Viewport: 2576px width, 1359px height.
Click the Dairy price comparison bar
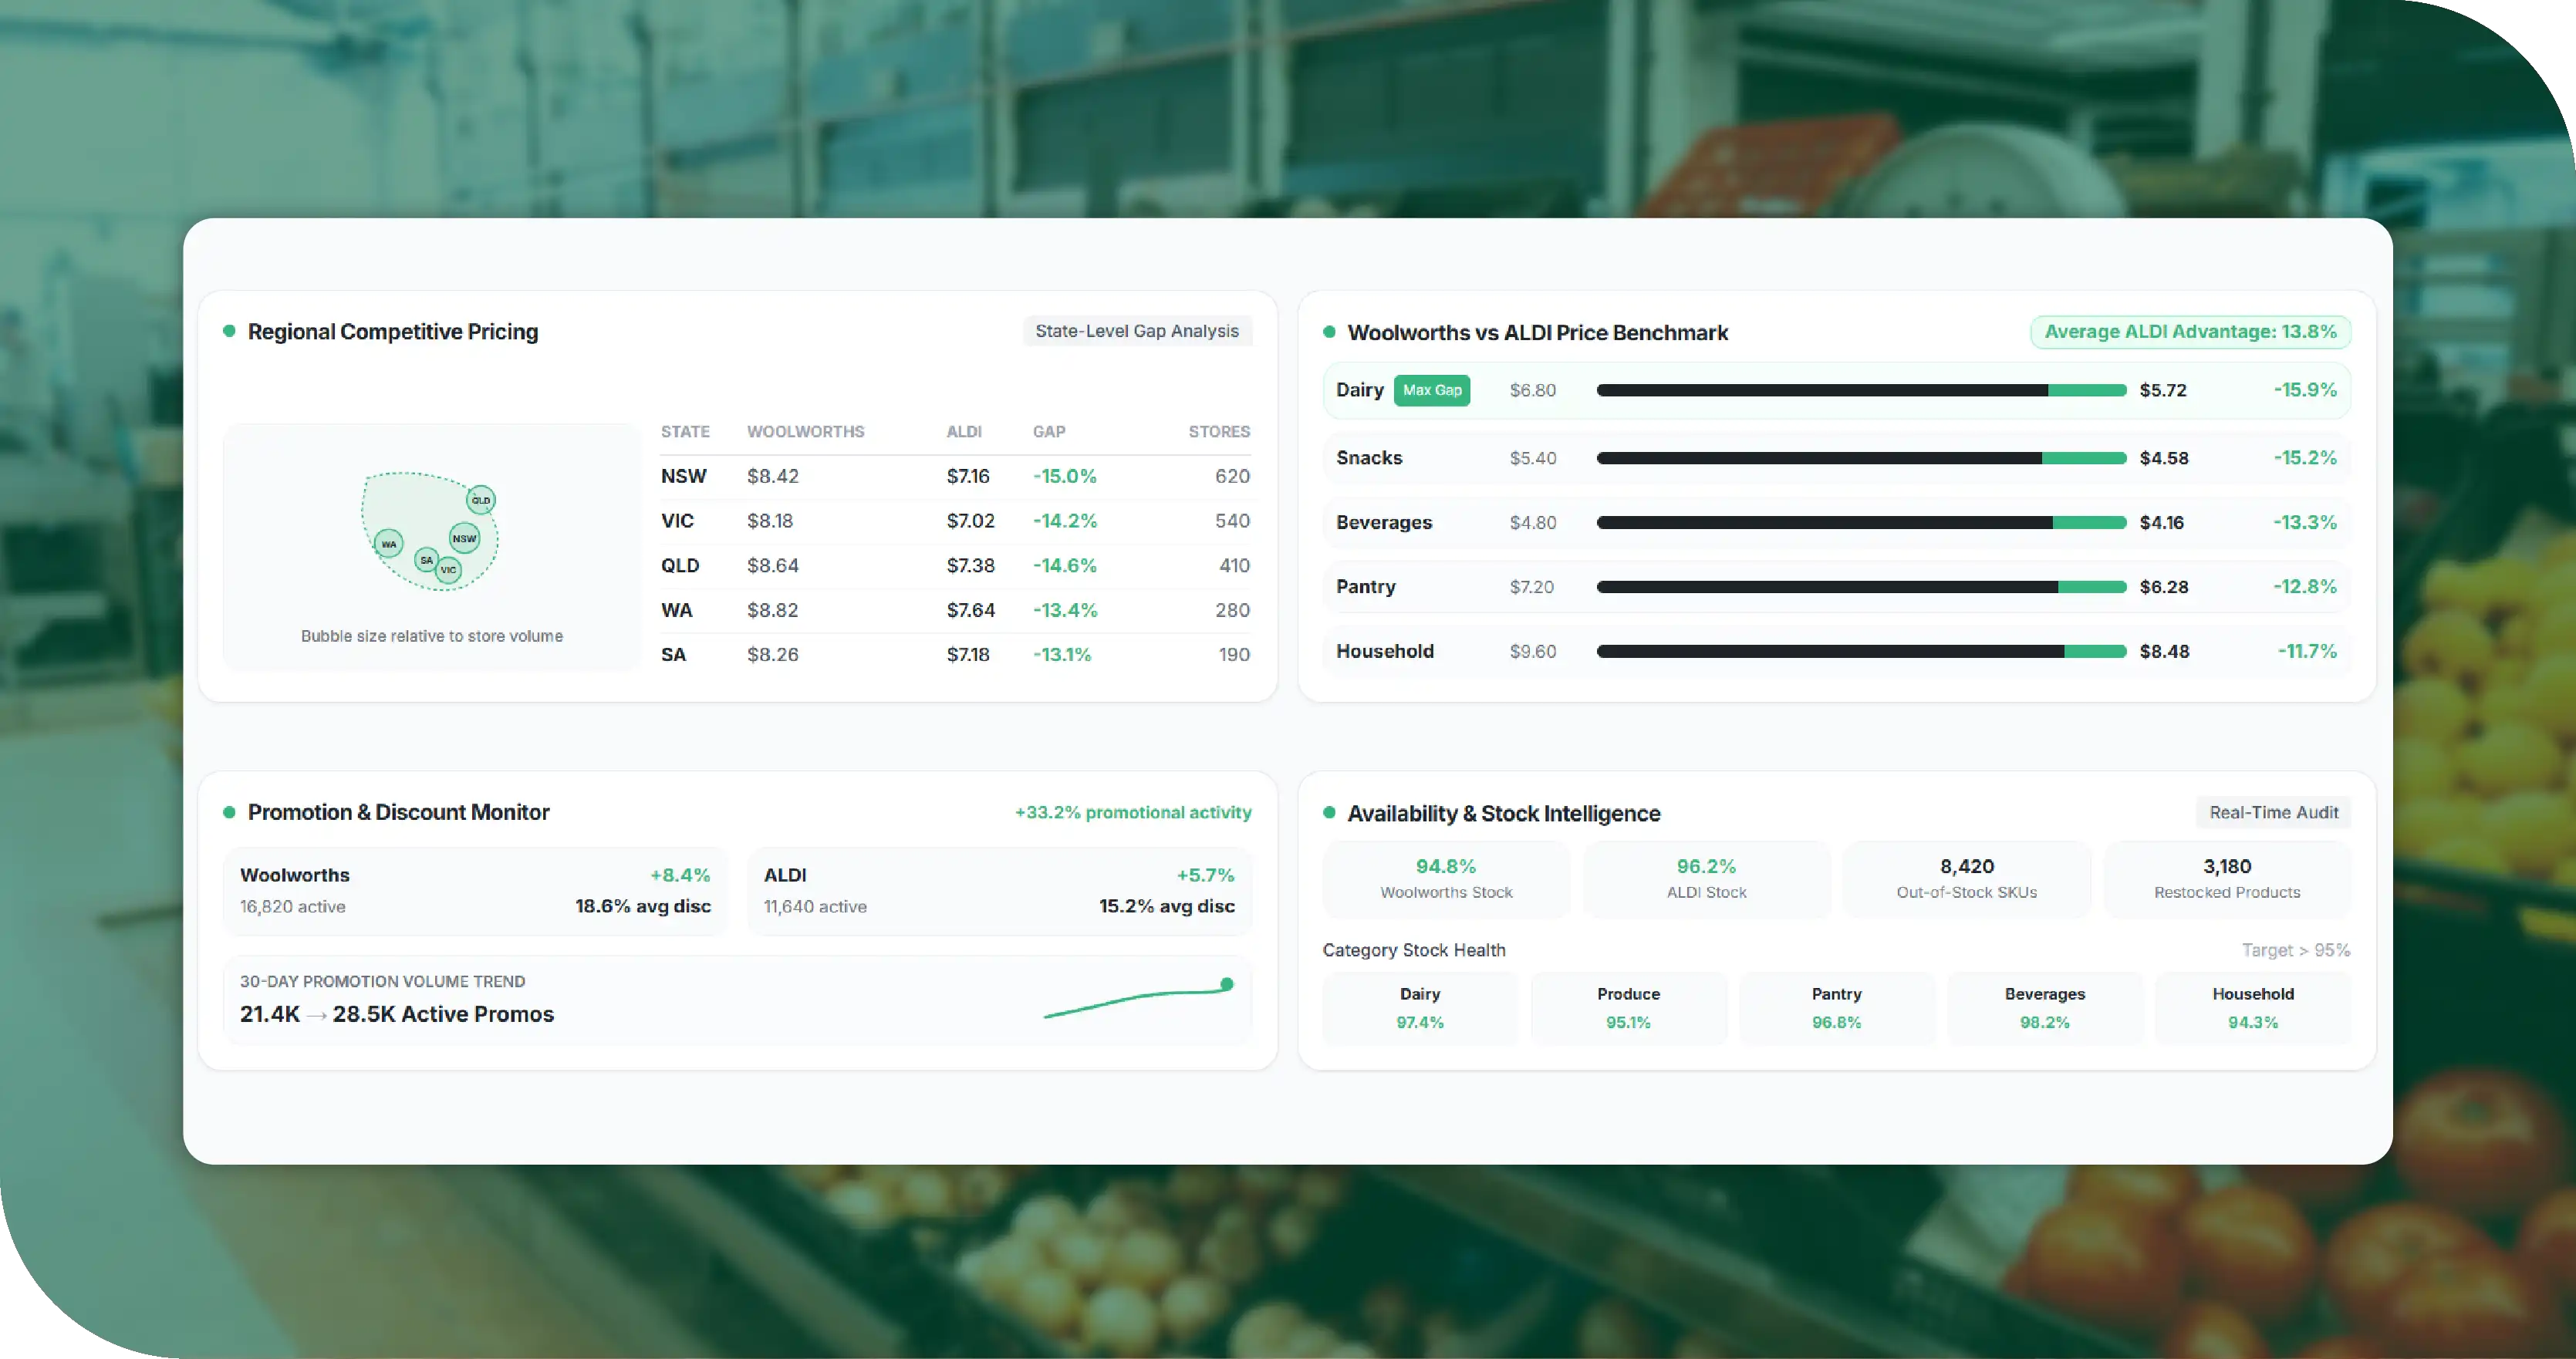1861,390
